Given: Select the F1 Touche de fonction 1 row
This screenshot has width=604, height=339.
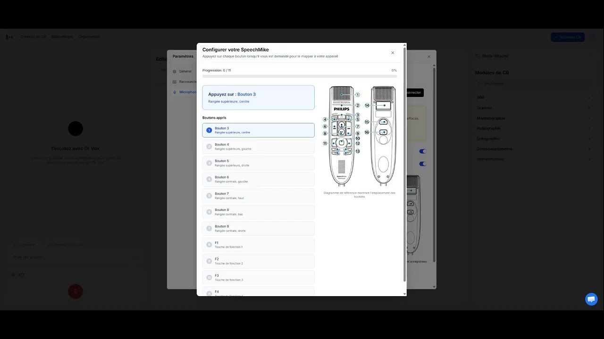Looking at the screenshot, I should click(x=258, y=245).
